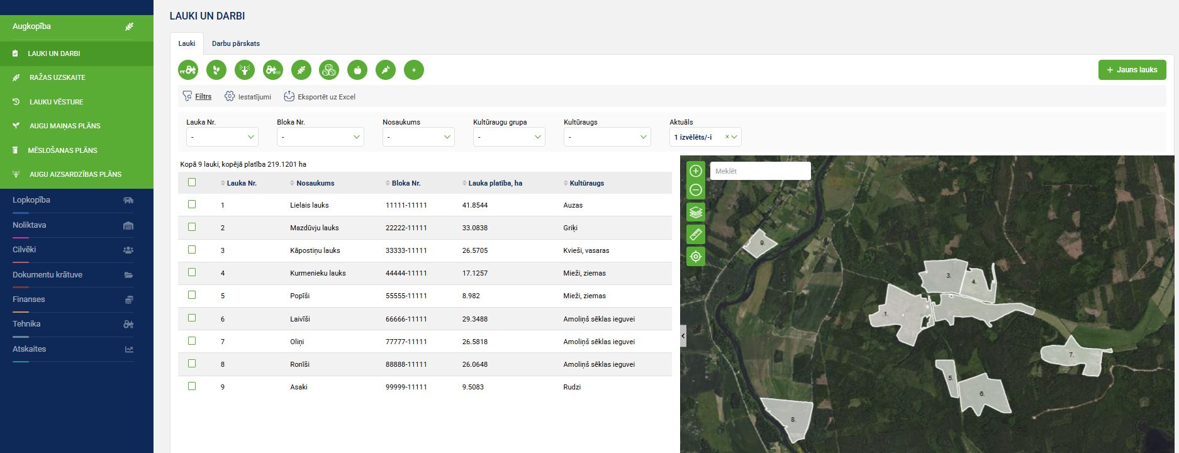Viewport: 1179px width, 453px height.
Task: Open the Aktuāls filter dropdown
Action: tap(705, 137)
